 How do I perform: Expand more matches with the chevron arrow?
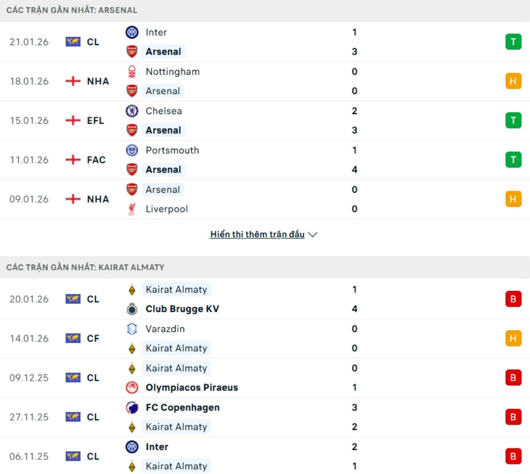(313, 235)
